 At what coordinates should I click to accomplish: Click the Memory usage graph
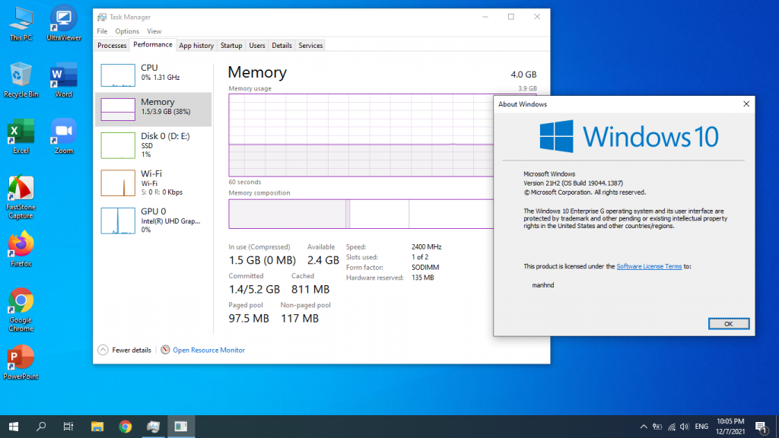361,135
